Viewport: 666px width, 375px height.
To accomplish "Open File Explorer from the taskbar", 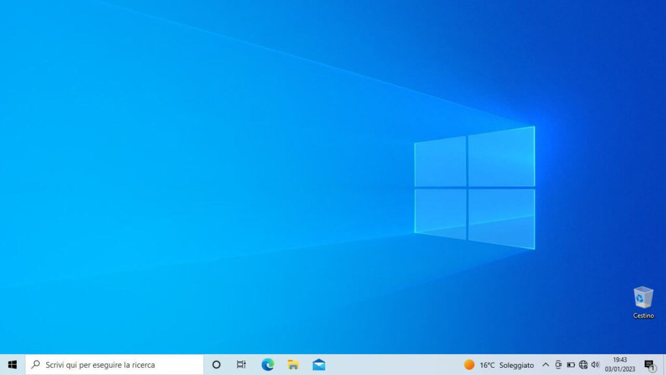I will click(x=293, y=365).
